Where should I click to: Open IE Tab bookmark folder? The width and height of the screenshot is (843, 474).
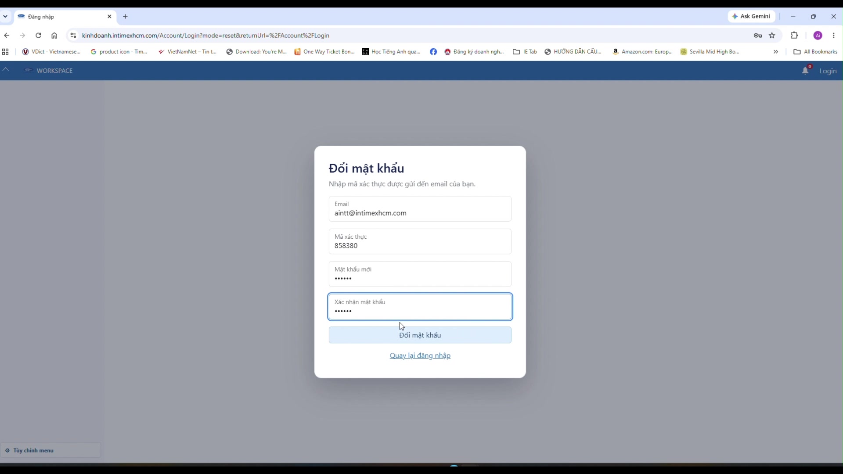click(x=525, y=52)
